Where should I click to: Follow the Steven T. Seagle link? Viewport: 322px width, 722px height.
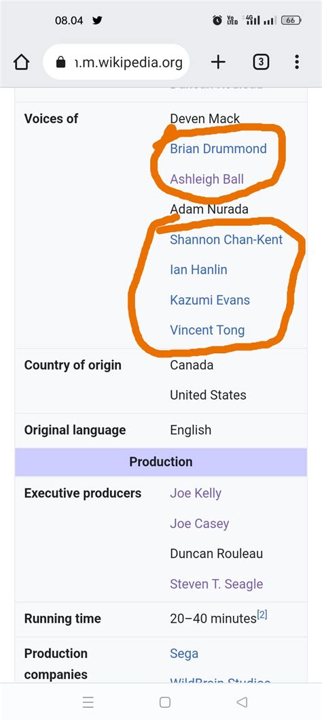(x=216, y=584)
